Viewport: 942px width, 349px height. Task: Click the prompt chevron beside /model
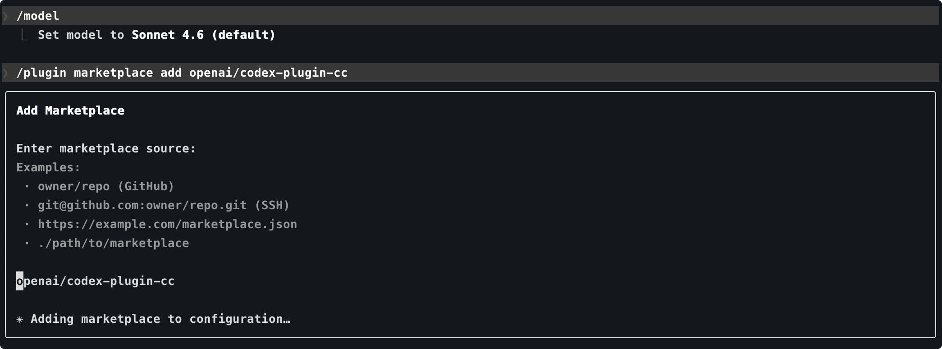[x=5, y=17]
